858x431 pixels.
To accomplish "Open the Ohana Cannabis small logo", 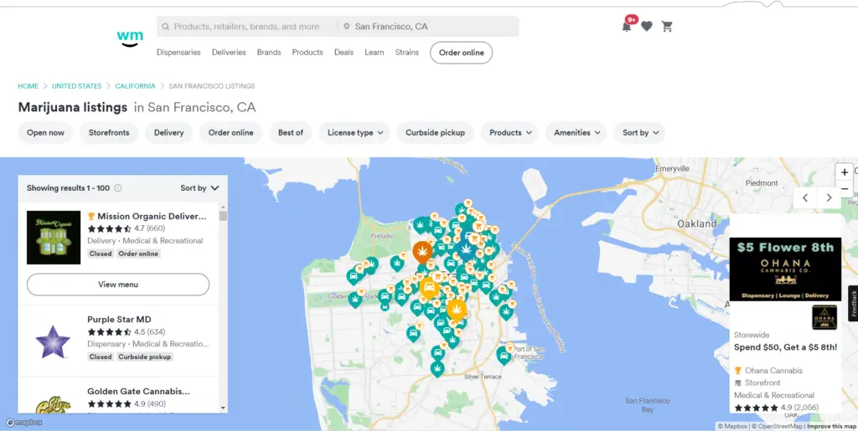I will click(x=824, y=317).
